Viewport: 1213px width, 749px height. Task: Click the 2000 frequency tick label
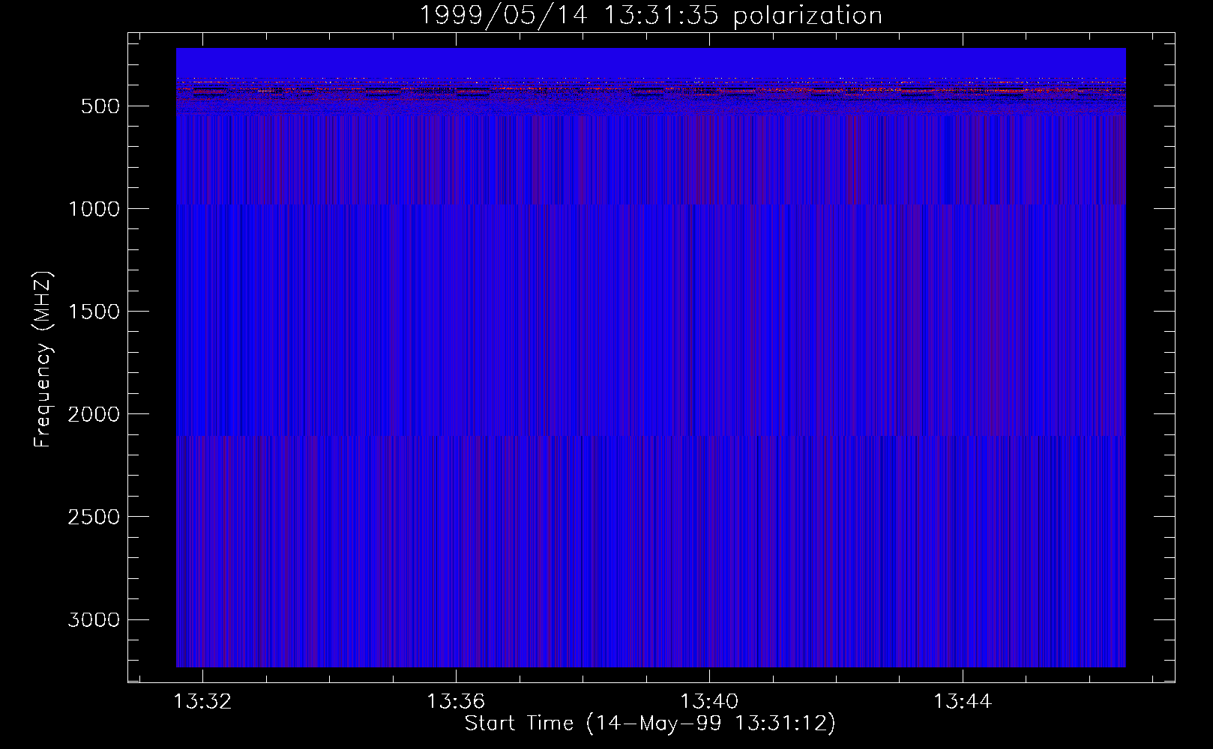(94, 414)
